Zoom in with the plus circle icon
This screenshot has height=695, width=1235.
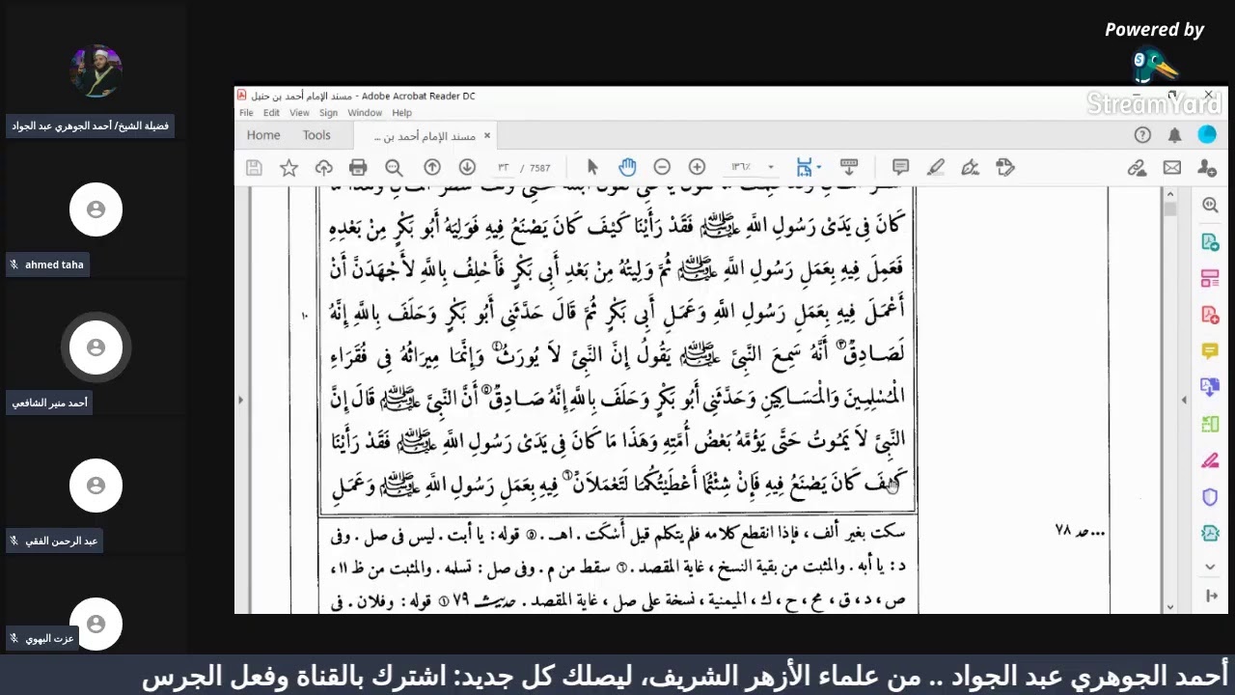697,167
